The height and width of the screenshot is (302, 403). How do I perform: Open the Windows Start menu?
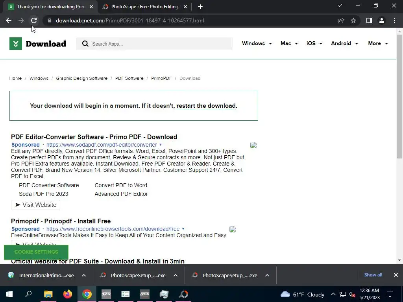coord(9,294)
